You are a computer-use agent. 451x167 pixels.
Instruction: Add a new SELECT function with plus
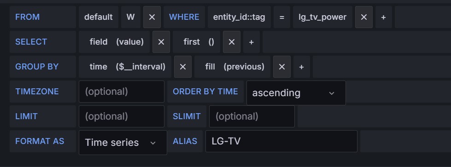click(252, 42)
